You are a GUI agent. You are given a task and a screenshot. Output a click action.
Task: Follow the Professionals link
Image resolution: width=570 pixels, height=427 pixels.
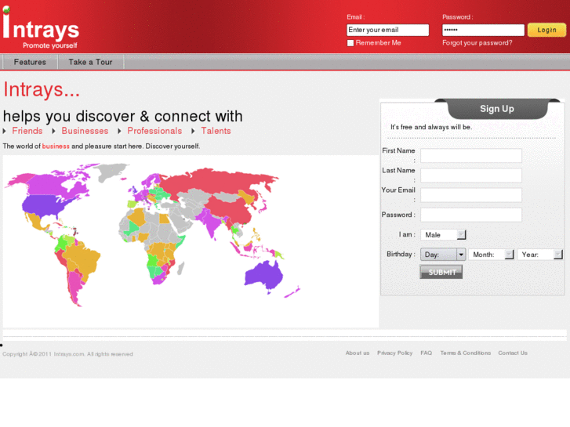(x=154, y=131)
